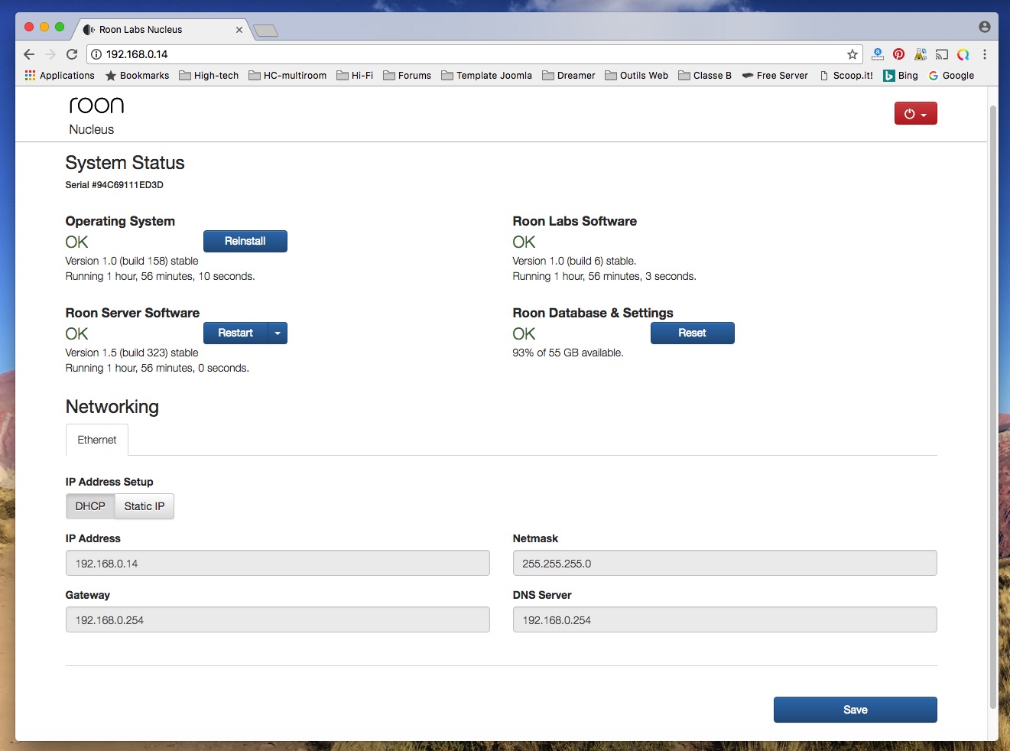This screenshot has height=751, width=1010.
Task: Click "Version 1.0 (build 158) stable" text
Action: [132, 261]
